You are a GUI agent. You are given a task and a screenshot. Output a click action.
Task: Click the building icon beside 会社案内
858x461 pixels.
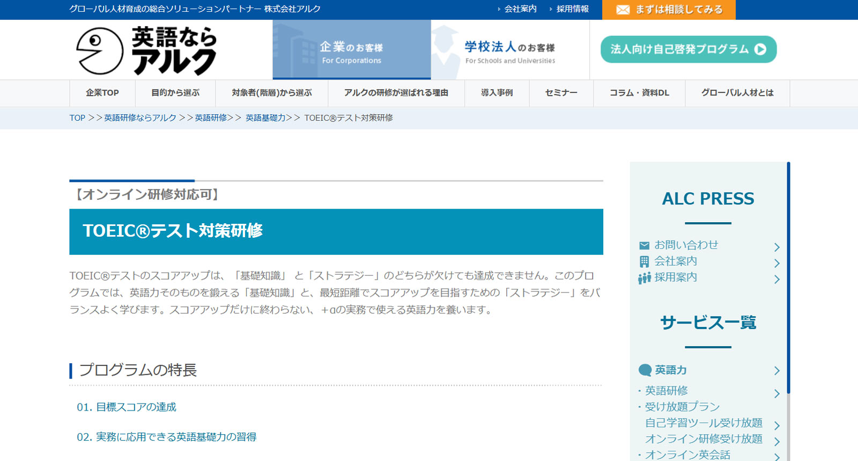click(x=644, y=262)
